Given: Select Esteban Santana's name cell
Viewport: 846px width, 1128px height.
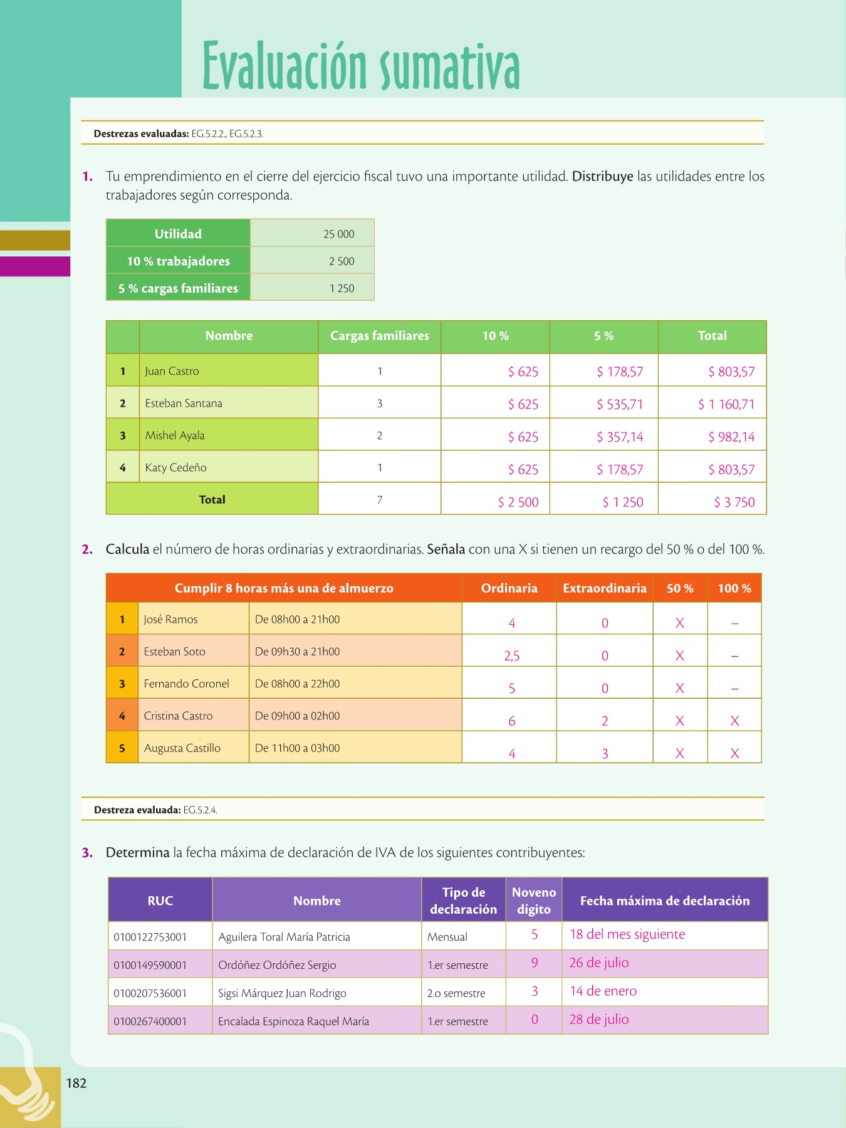Looking at the screenshot, I should point(184,404).
